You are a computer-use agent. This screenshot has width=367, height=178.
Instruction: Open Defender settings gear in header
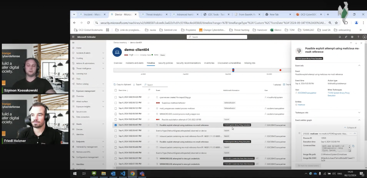click(352, 37)
